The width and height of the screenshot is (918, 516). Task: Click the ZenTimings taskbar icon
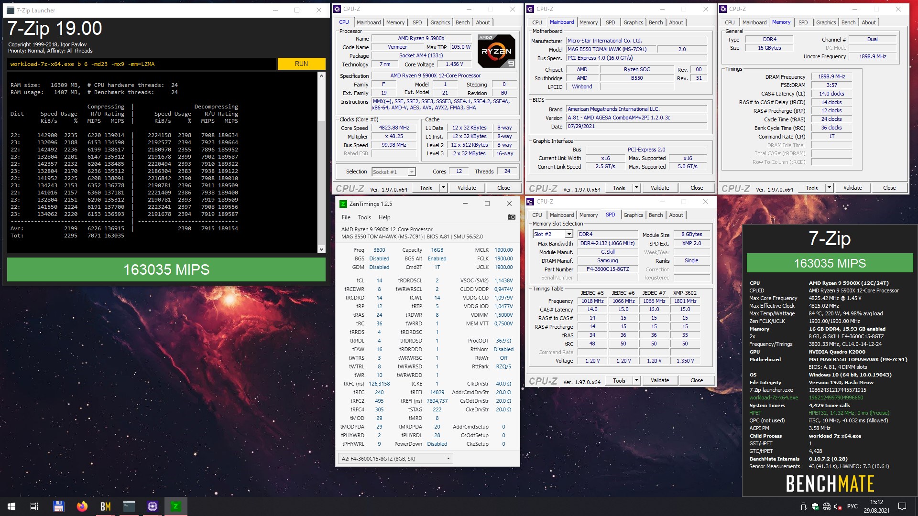pyautogui.click(x=175, y=506)
